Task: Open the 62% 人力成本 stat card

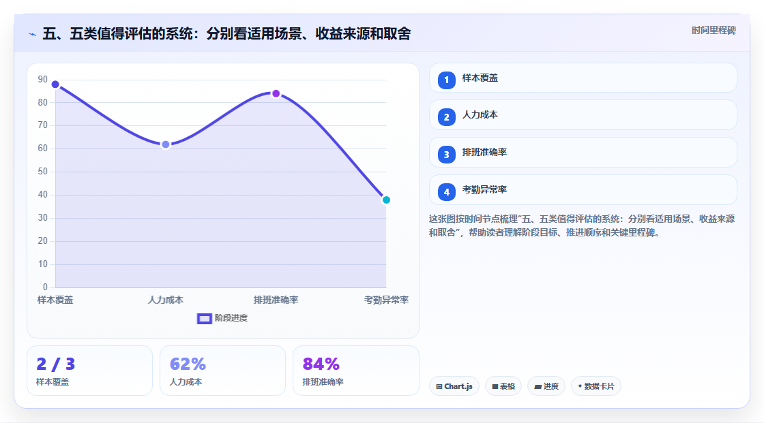Action: [222, 371]
